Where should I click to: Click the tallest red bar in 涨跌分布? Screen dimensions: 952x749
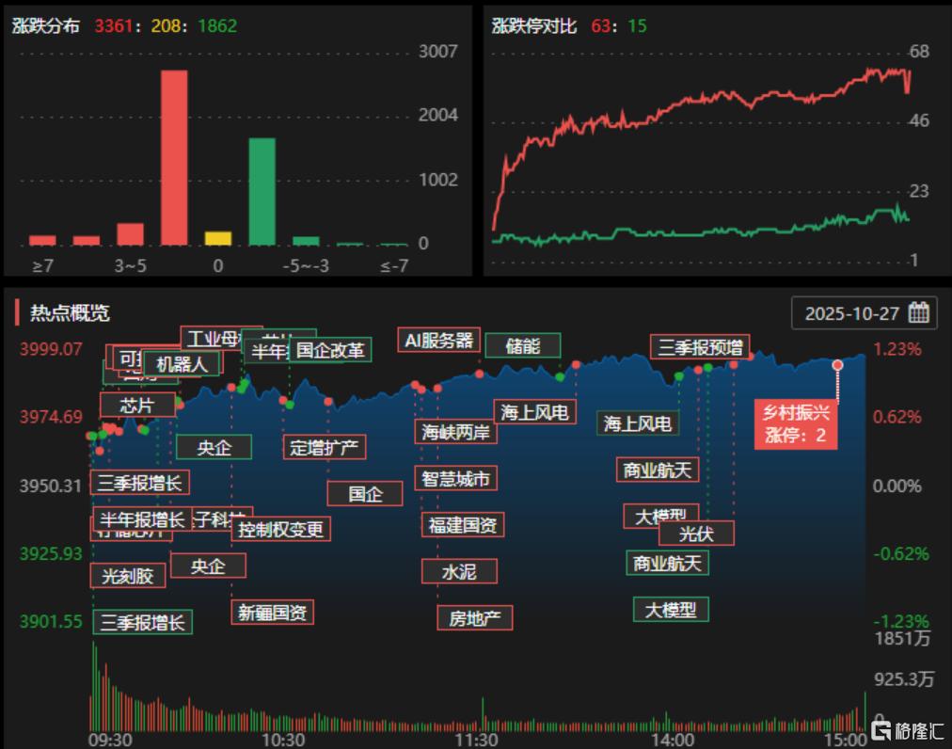174,157
